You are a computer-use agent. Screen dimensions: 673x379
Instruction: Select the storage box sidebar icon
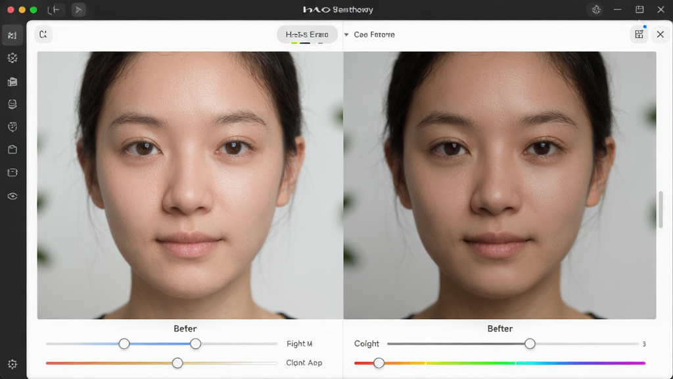pos(12,173)
